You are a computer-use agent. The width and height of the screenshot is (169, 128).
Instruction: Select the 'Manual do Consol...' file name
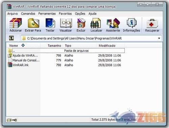click(26, 60)
